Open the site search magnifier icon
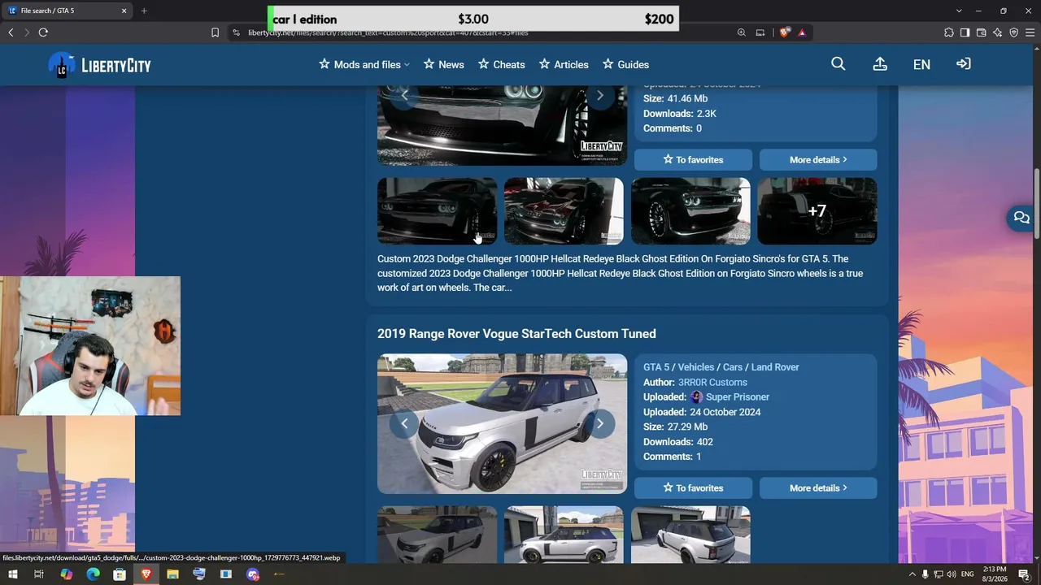This screenshot has width=1041, height=585. [x=838, y=64]
